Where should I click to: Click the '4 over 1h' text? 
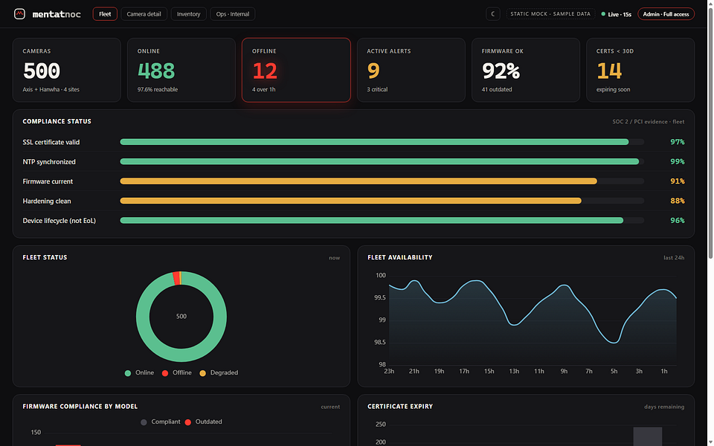263,89
